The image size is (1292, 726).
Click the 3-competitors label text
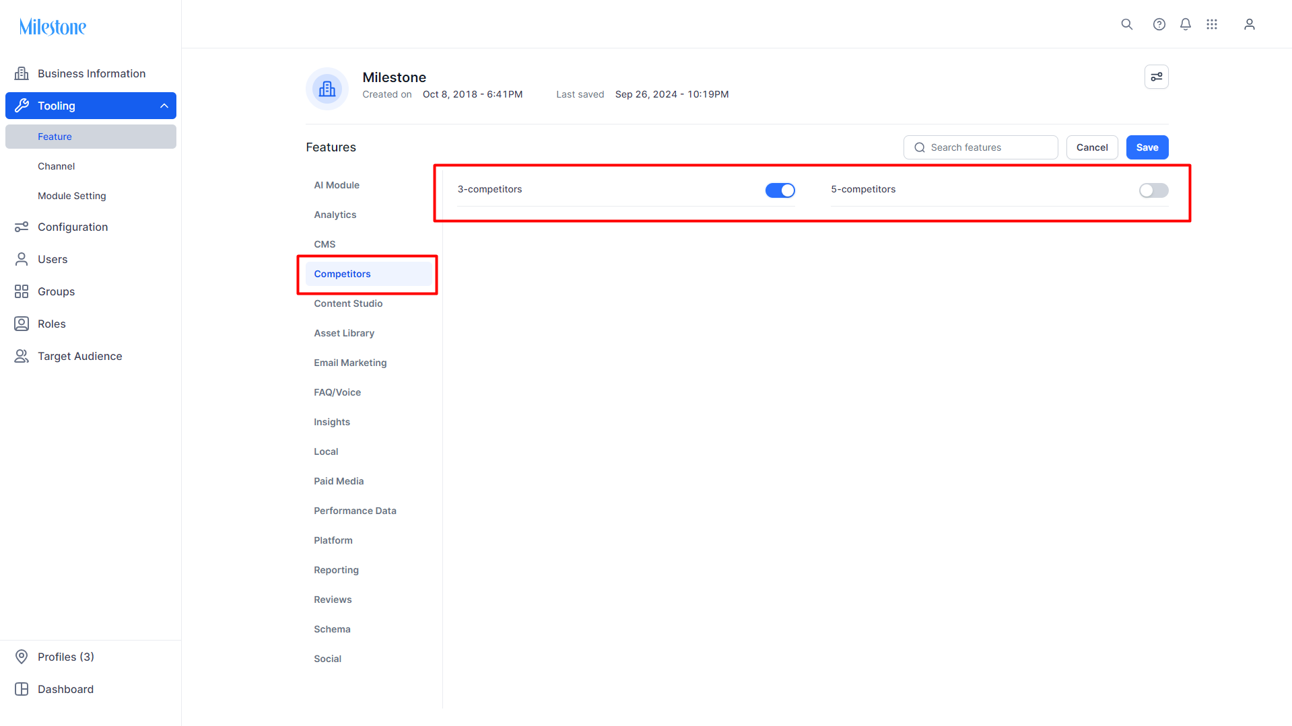click(x=489, y=189)
